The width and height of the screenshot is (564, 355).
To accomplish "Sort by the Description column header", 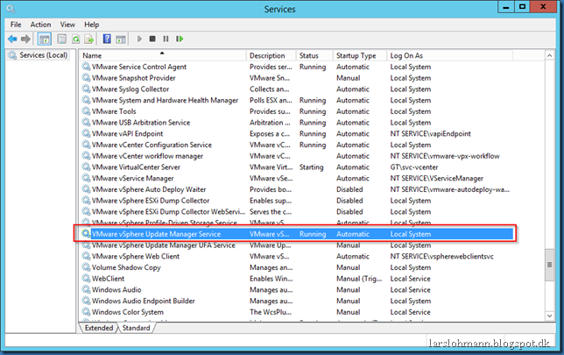I will pos(271,55).
